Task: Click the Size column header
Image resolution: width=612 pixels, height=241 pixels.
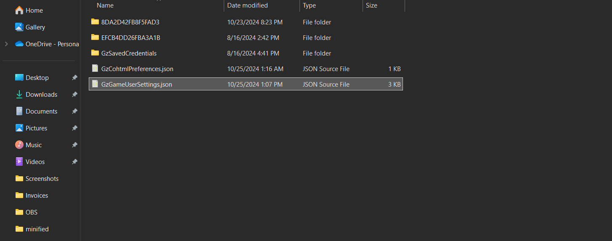Action: click(371, 5)
